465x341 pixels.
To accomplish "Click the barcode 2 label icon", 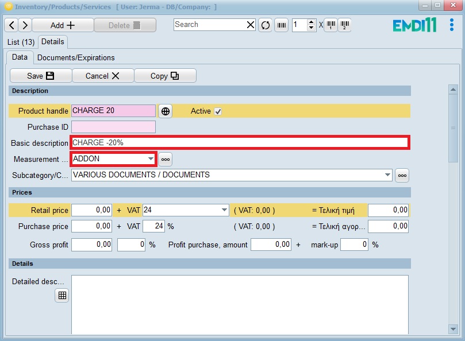I will 344,25.
